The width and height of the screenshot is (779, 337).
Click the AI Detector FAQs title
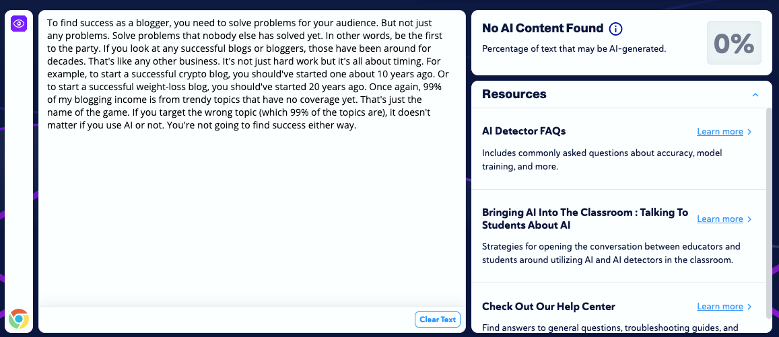click(x=524, y=131)
